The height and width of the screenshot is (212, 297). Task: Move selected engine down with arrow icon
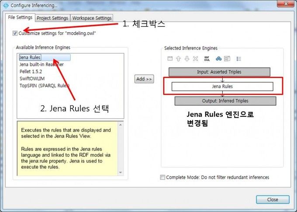[187, 59]
